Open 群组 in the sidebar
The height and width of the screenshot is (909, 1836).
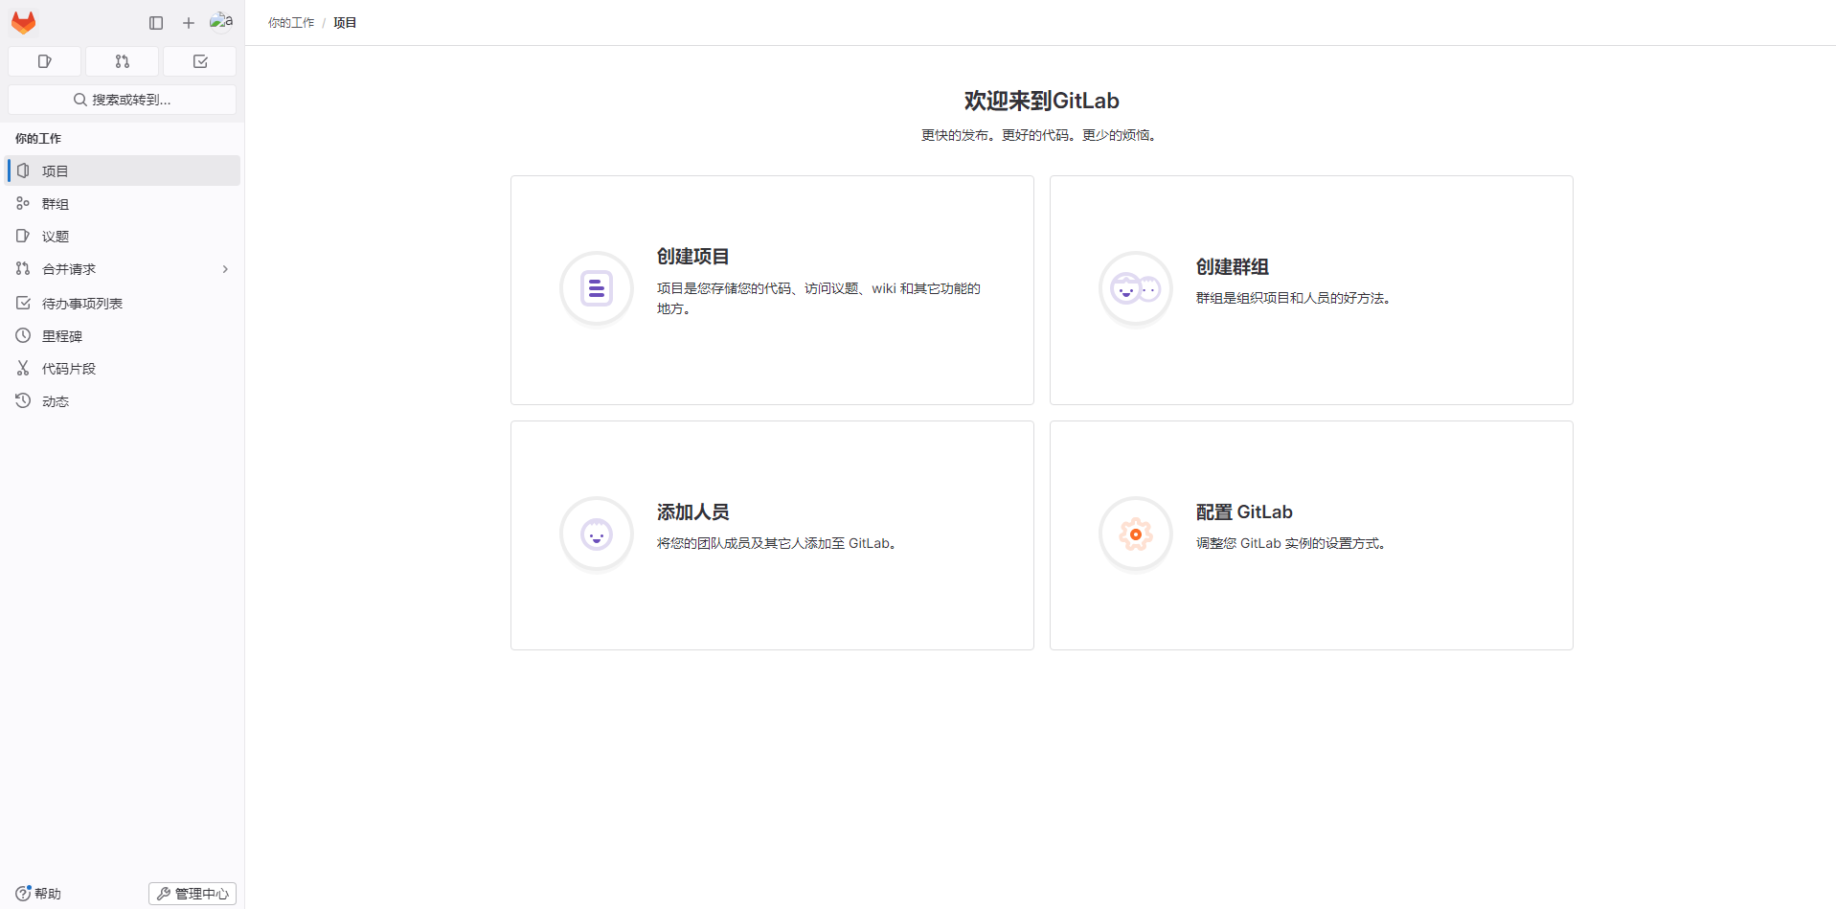click(123, 203)
